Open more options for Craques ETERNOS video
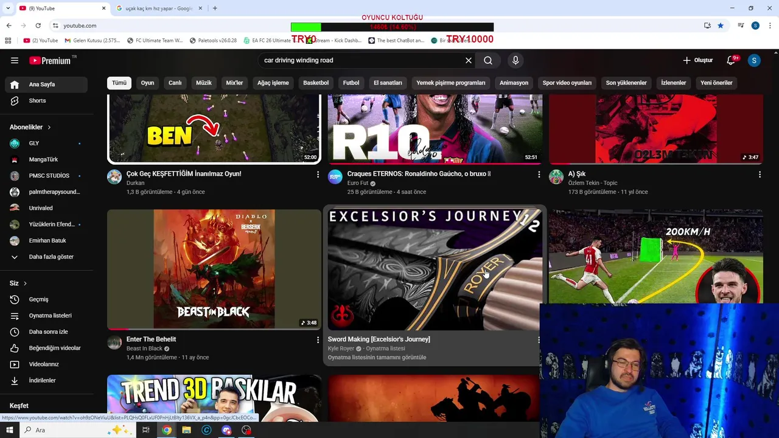The height and width of the screenshot is (438, 779). (x=539, y=175)
